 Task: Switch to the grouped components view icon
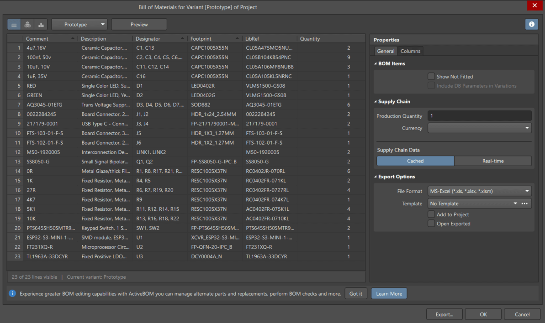click(27, 24)
